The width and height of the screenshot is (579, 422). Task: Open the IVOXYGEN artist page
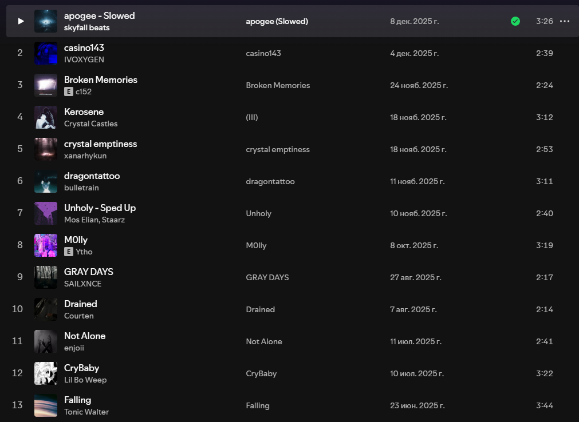[84, 59]
